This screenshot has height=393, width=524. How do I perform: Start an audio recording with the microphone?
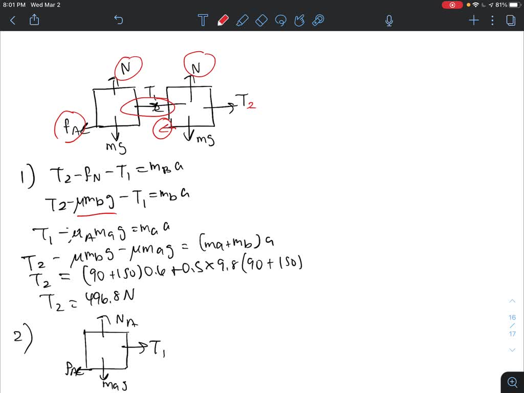coord(389,20)
